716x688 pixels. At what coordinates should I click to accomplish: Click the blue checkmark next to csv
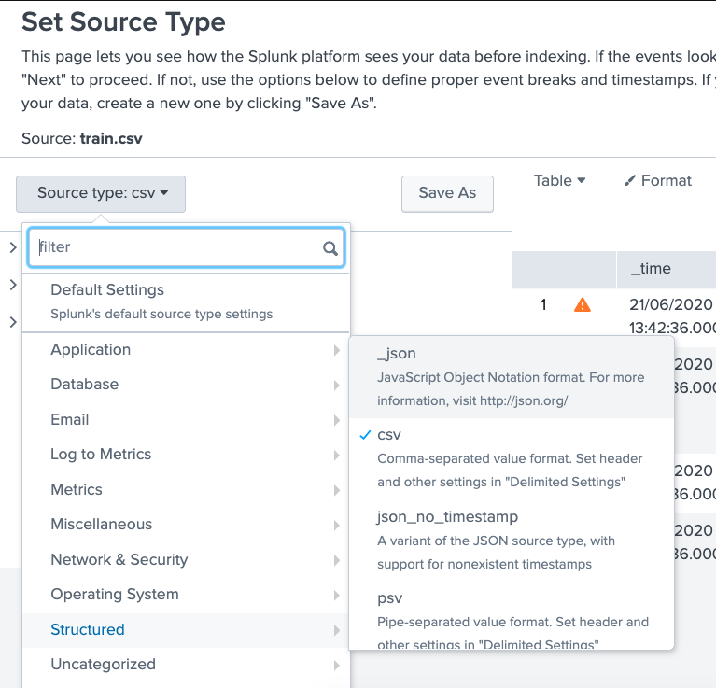click(365, 435)
